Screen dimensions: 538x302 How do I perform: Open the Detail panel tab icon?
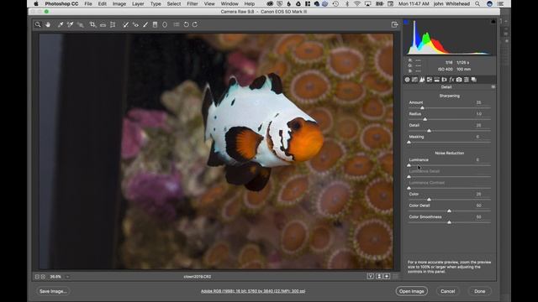tap(422, 80)
